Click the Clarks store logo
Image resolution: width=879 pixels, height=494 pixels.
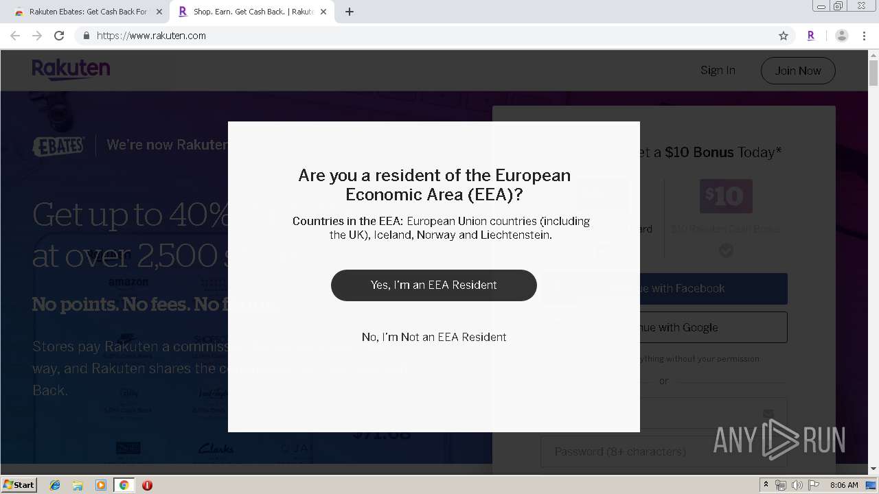216,449
